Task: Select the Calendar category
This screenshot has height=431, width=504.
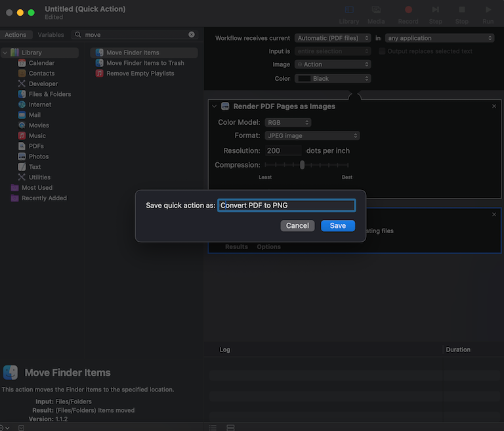Action: (41, 63)
